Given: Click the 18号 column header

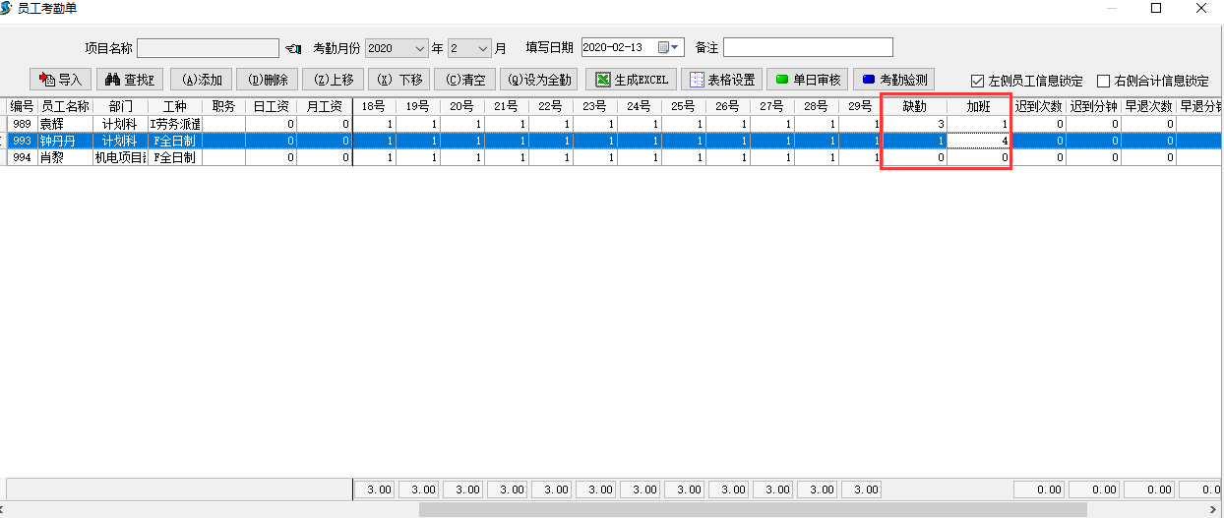Looking at the screenshot, I should (x=374, y=106).
